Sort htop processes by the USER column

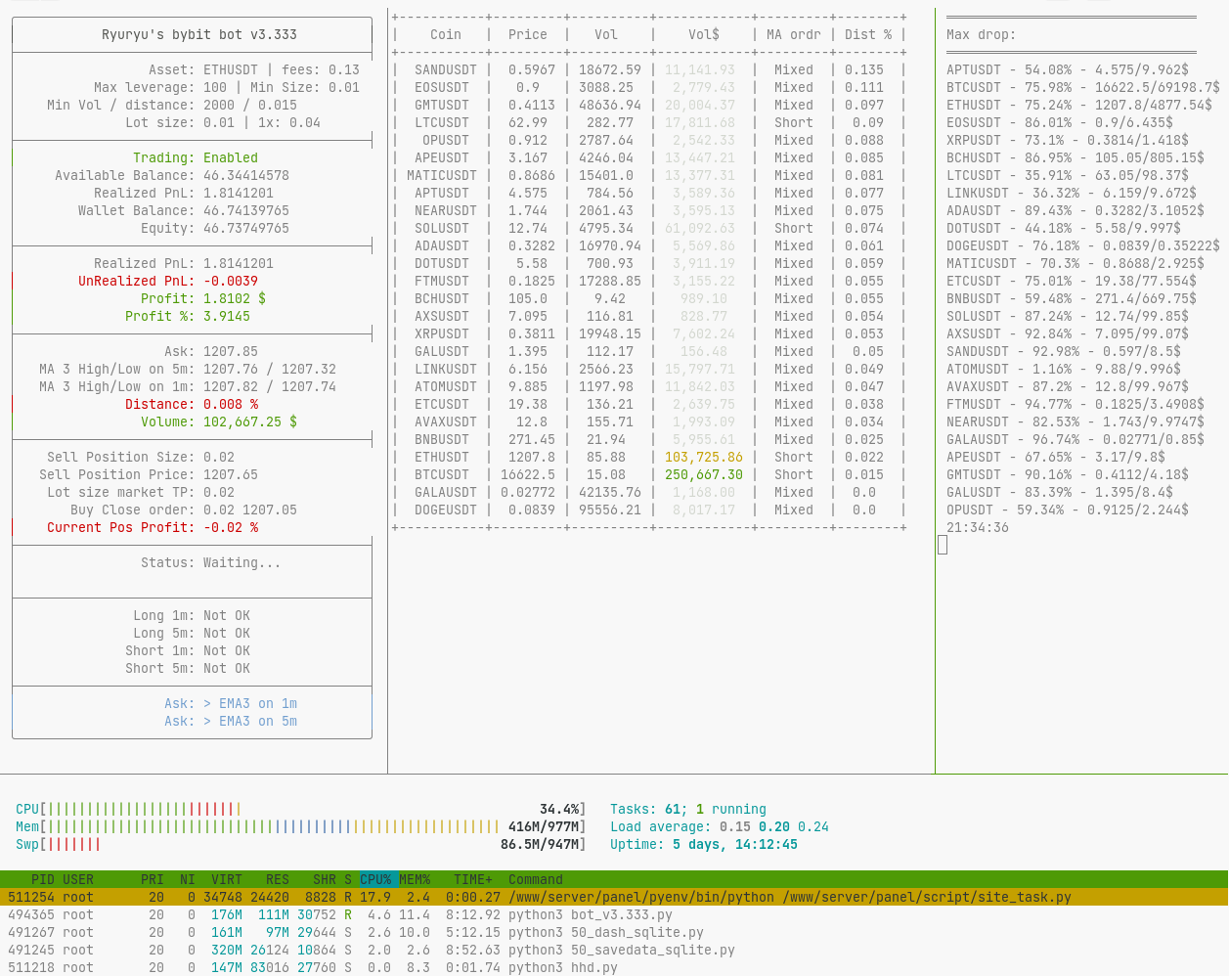(x=78, y=879)
